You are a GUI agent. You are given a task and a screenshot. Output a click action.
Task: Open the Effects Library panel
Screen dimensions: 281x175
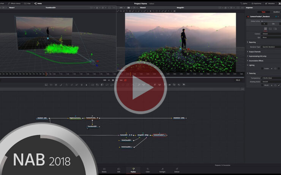pyautogui.click(x=14, y=3)
